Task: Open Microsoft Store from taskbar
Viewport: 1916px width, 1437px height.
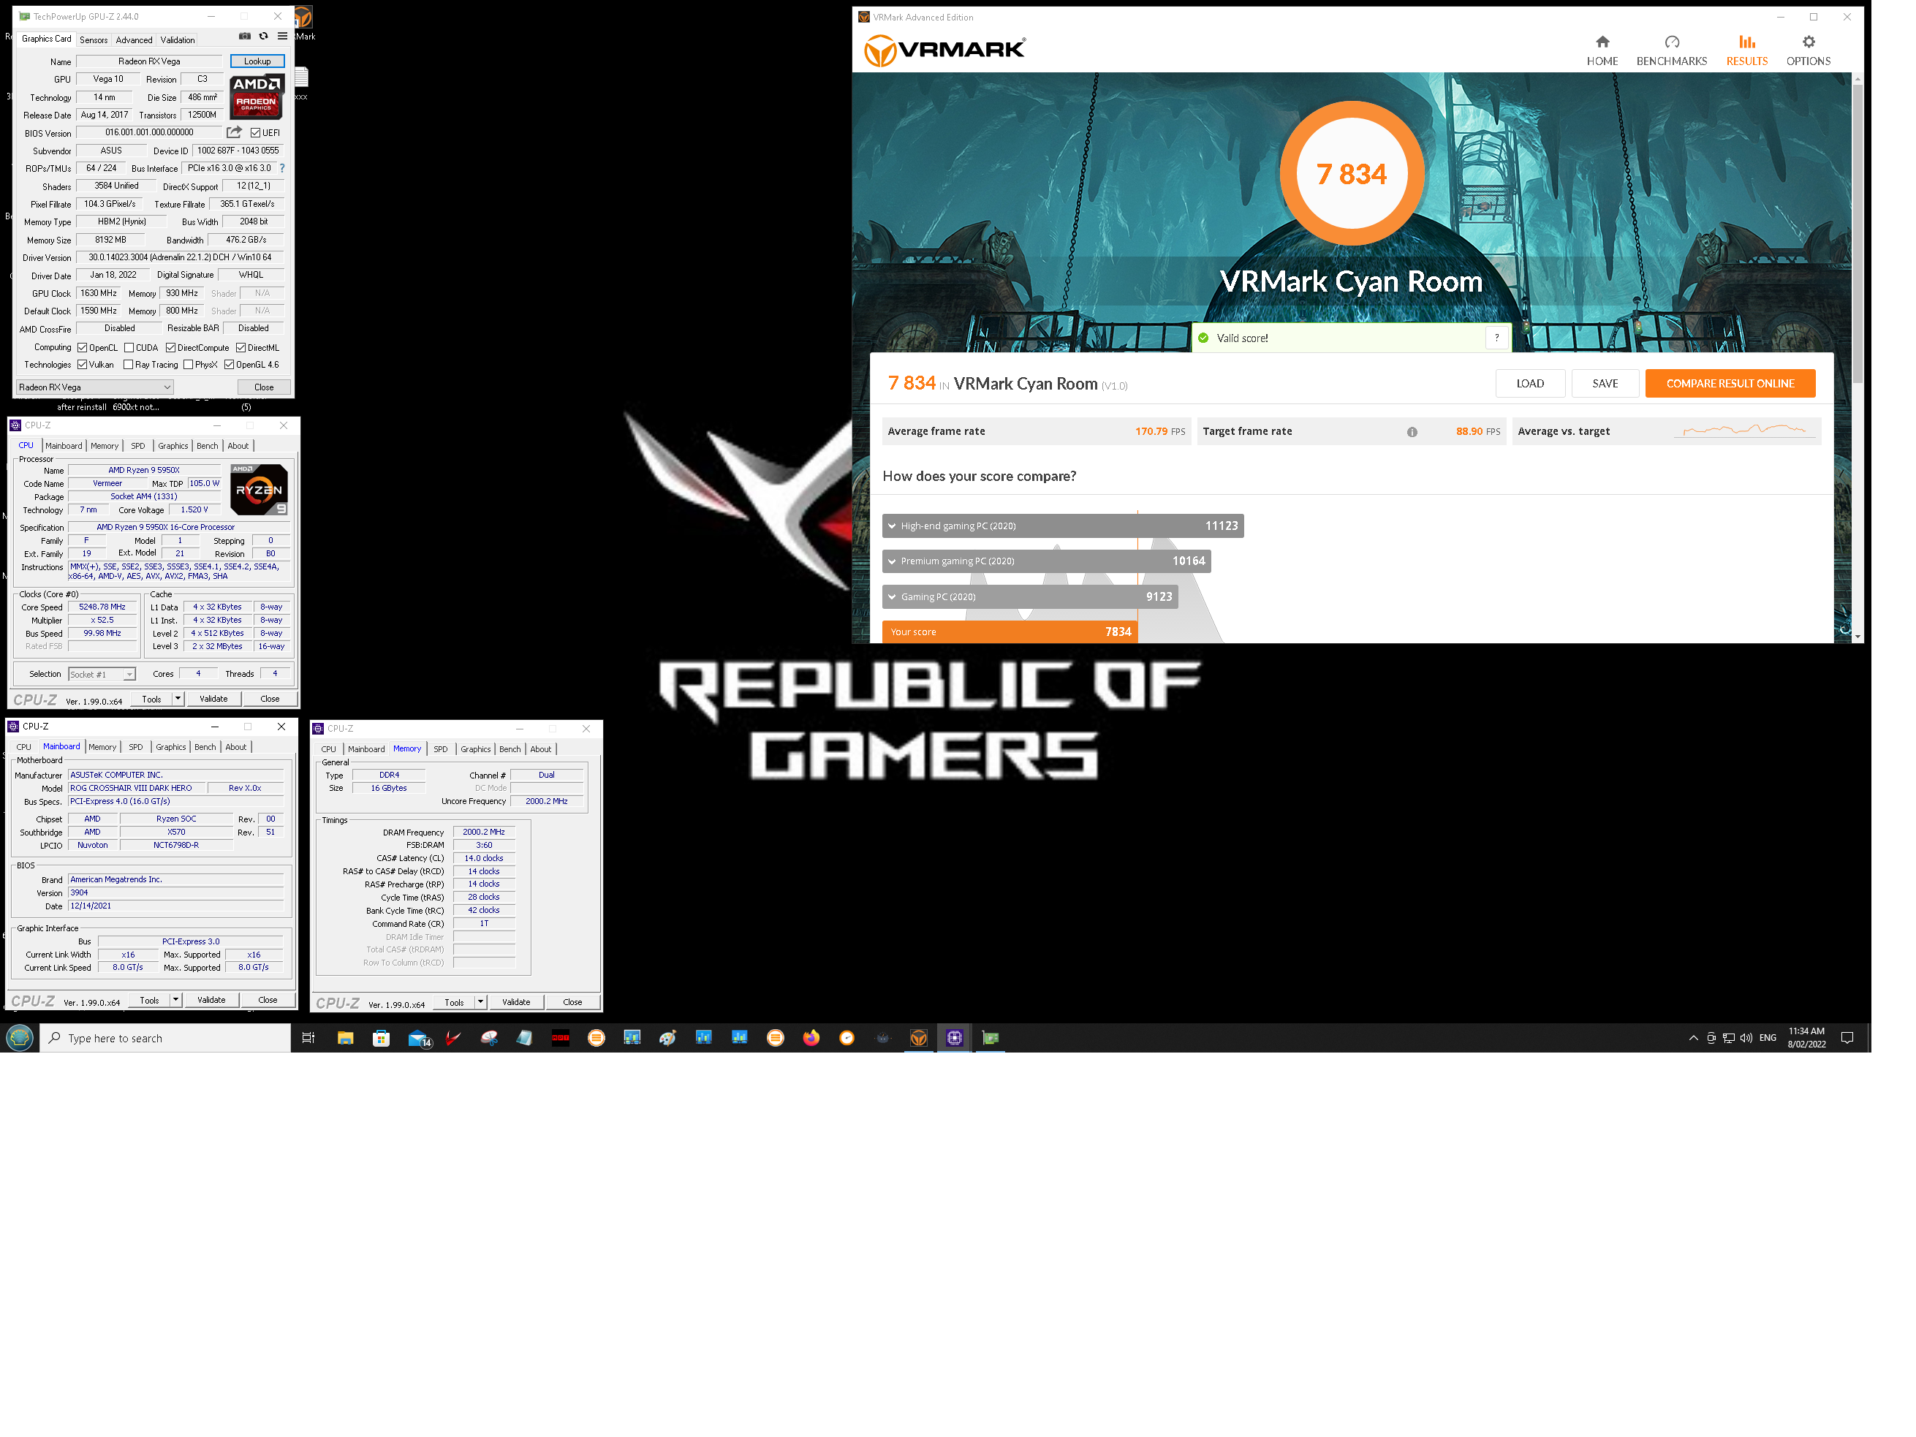Action: coord(381,1038)
